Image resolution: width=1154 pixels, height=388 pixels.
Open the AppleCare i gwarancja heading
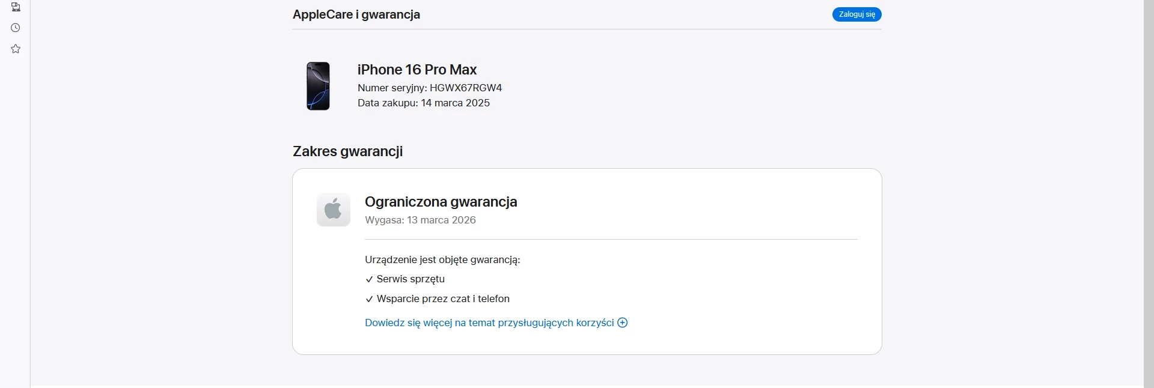pos(356,14)
